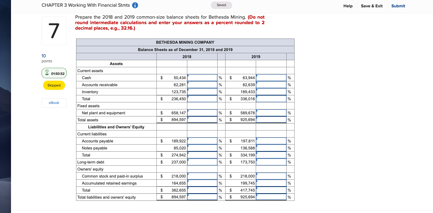433x213 pixels.
Task: Click the Inventory 2019 answer box
Action: point(271,92)
